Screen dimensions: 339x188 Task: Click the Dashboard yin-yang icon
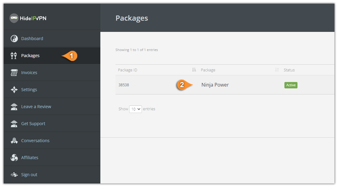pyautogui.click(x=14, y=38)
